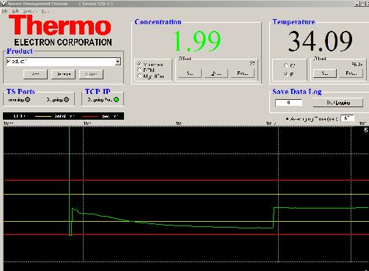Click the green TCP IP outgoing port indicator

pyautogui.click(x=117, y=100)
